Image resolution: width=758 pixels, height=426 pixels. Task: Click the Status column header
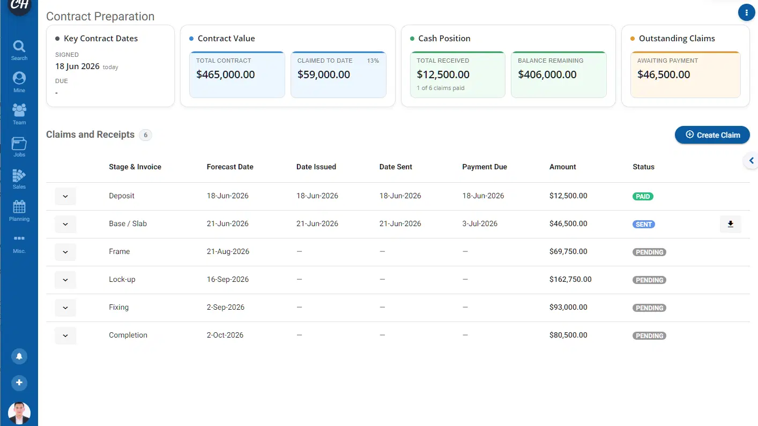(x=643, y=167)
